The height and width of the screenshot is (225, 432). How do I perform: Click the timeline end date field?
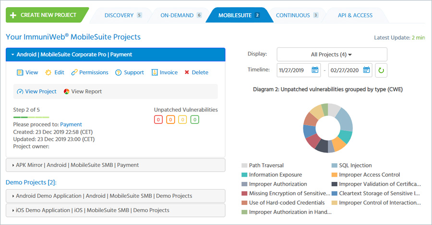(x=345, y=70)
